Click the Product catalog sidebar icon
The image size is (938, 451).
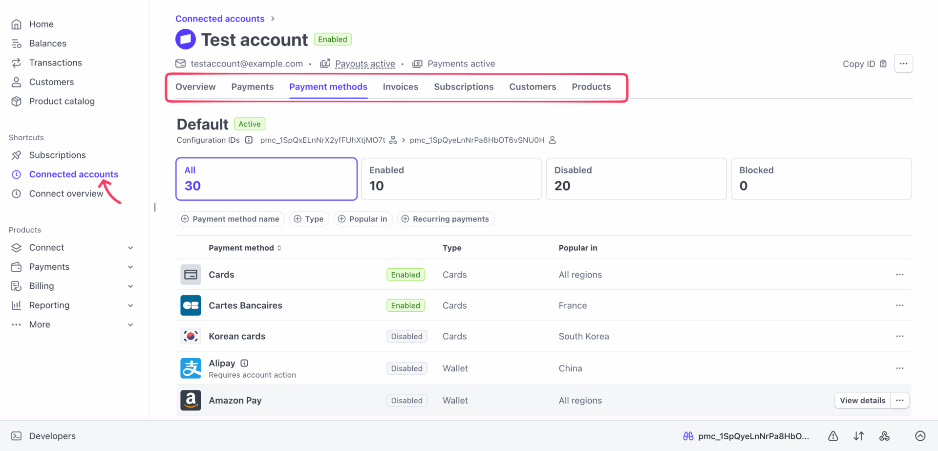17,101
